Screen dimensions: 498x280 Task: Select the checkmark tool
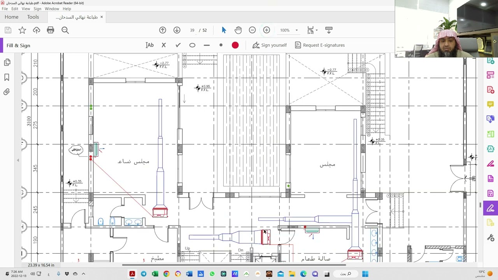pos(178,45)
